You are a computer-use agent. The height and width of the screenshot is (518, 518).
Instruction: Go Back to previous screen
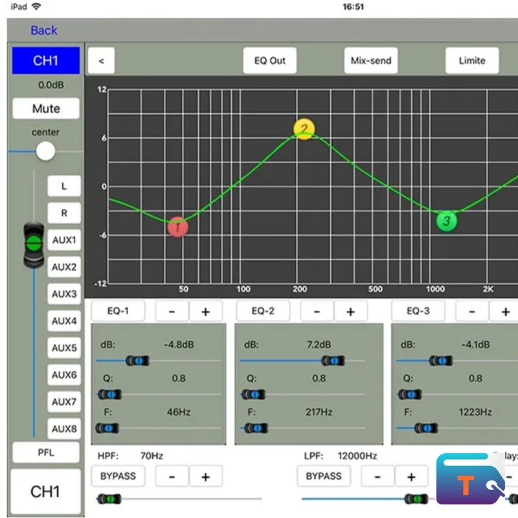coord(44,30)
